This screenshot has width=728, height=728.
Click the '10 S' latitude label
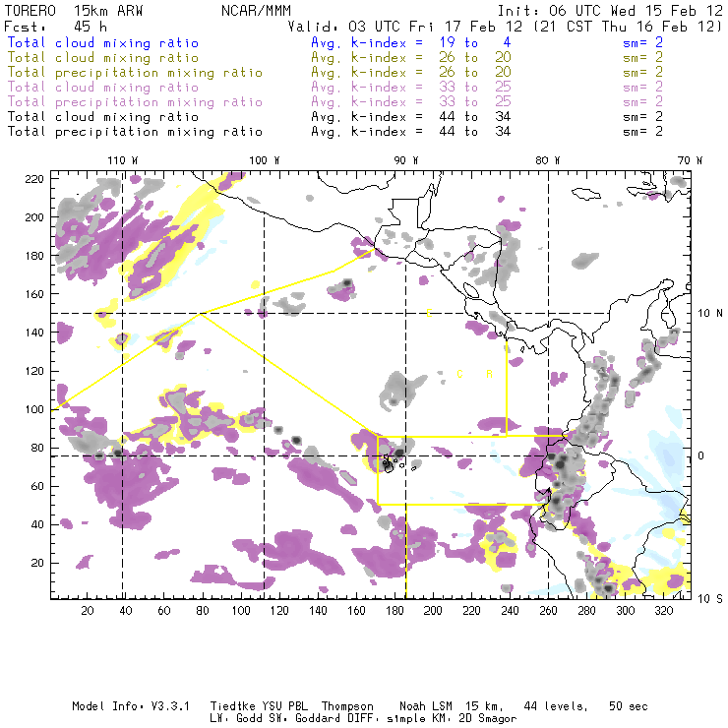tap(710, 599)
